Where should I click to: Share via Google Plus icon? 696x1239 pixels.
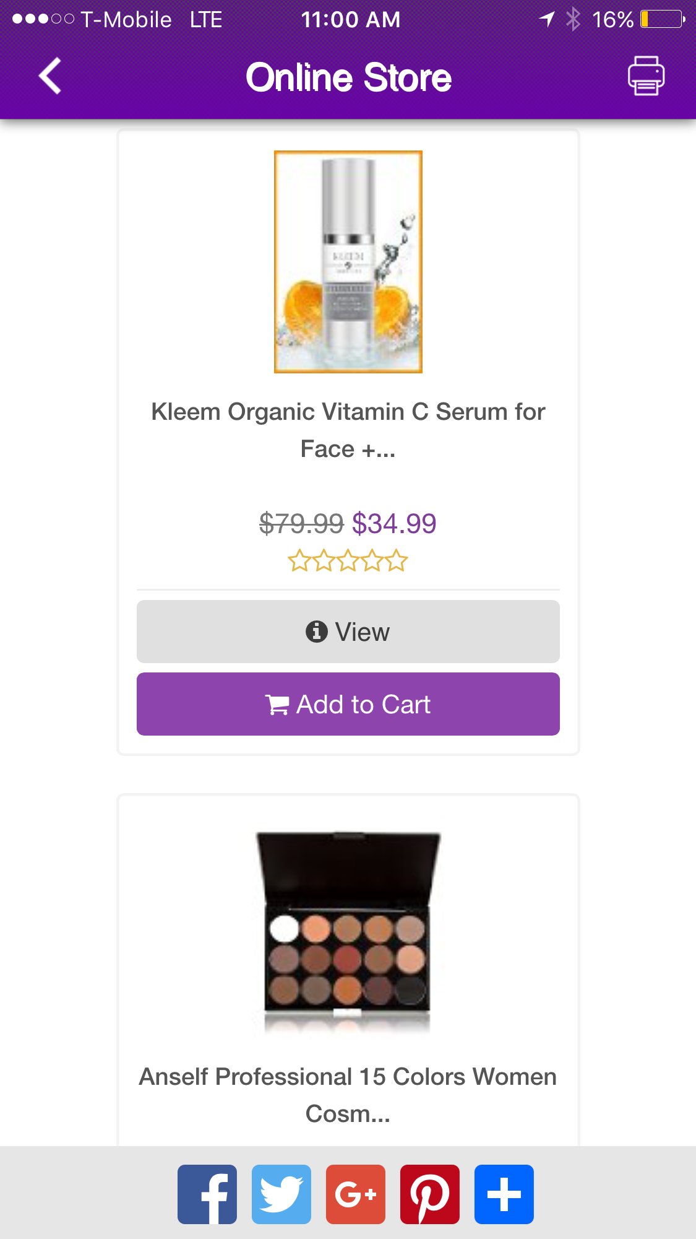(356, 1194)
